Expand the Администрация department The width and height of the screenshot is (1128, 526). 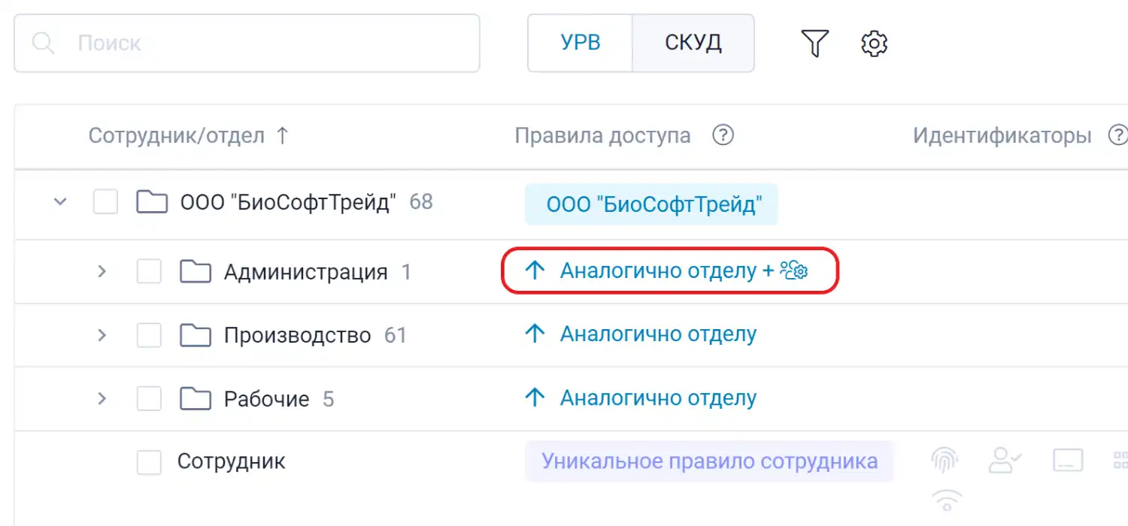(103, 271)
